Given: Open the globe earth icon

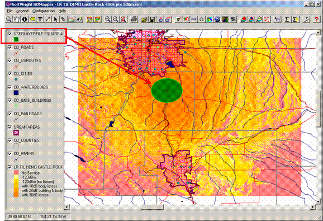Looking at the screenshot, I should tap(217, 20).
